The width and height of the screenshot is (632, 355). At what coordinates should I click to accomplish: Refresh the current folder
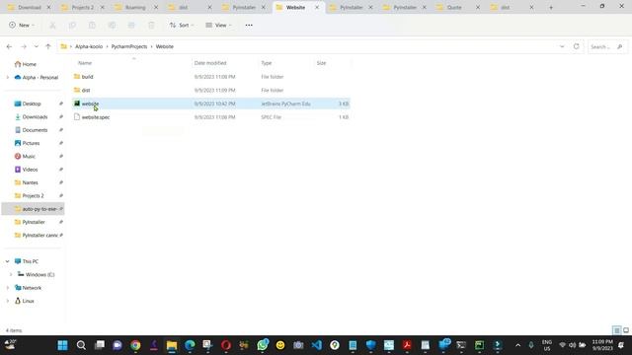pos(577,46)
